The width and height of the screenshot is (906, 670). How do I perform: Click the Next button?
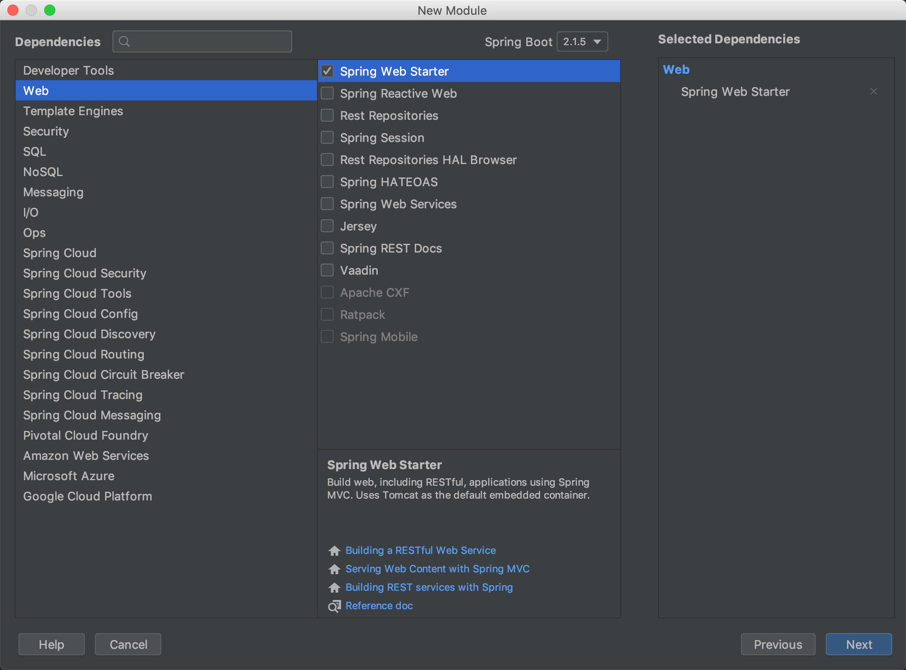(859, 644)
